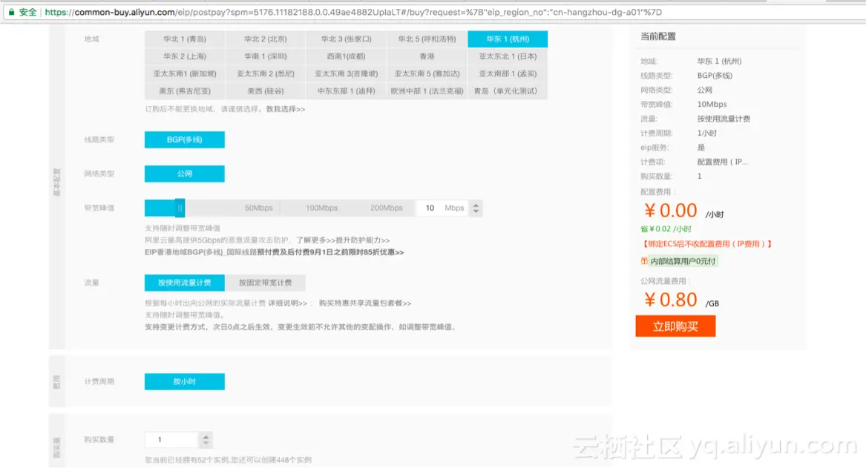
Task: Decrease bandwidth with the Mbps down arrow
Action: click(476, 211)
